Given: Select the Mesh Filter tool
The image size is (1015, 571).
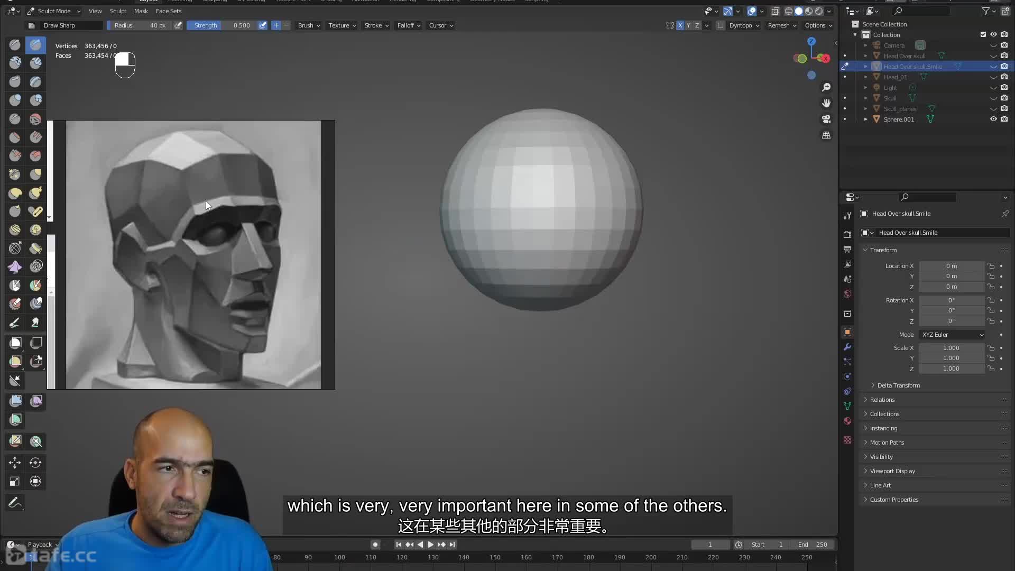Looking at the screenshot, I should tap(15, 401).
